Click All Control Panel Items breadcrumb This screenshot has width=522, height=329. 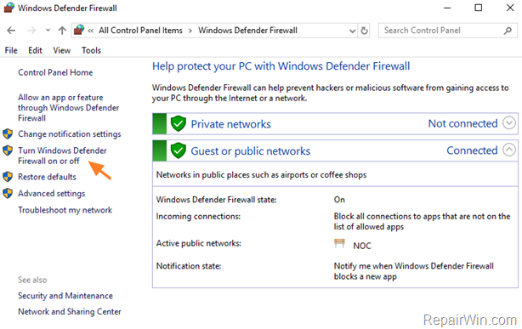tap(140, 31)
